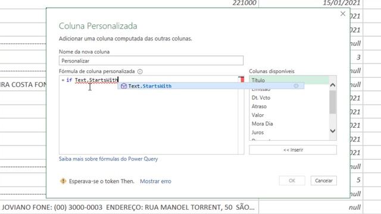
Task: Click the columns list scrollbar thumb
Action: coord(333,102)
